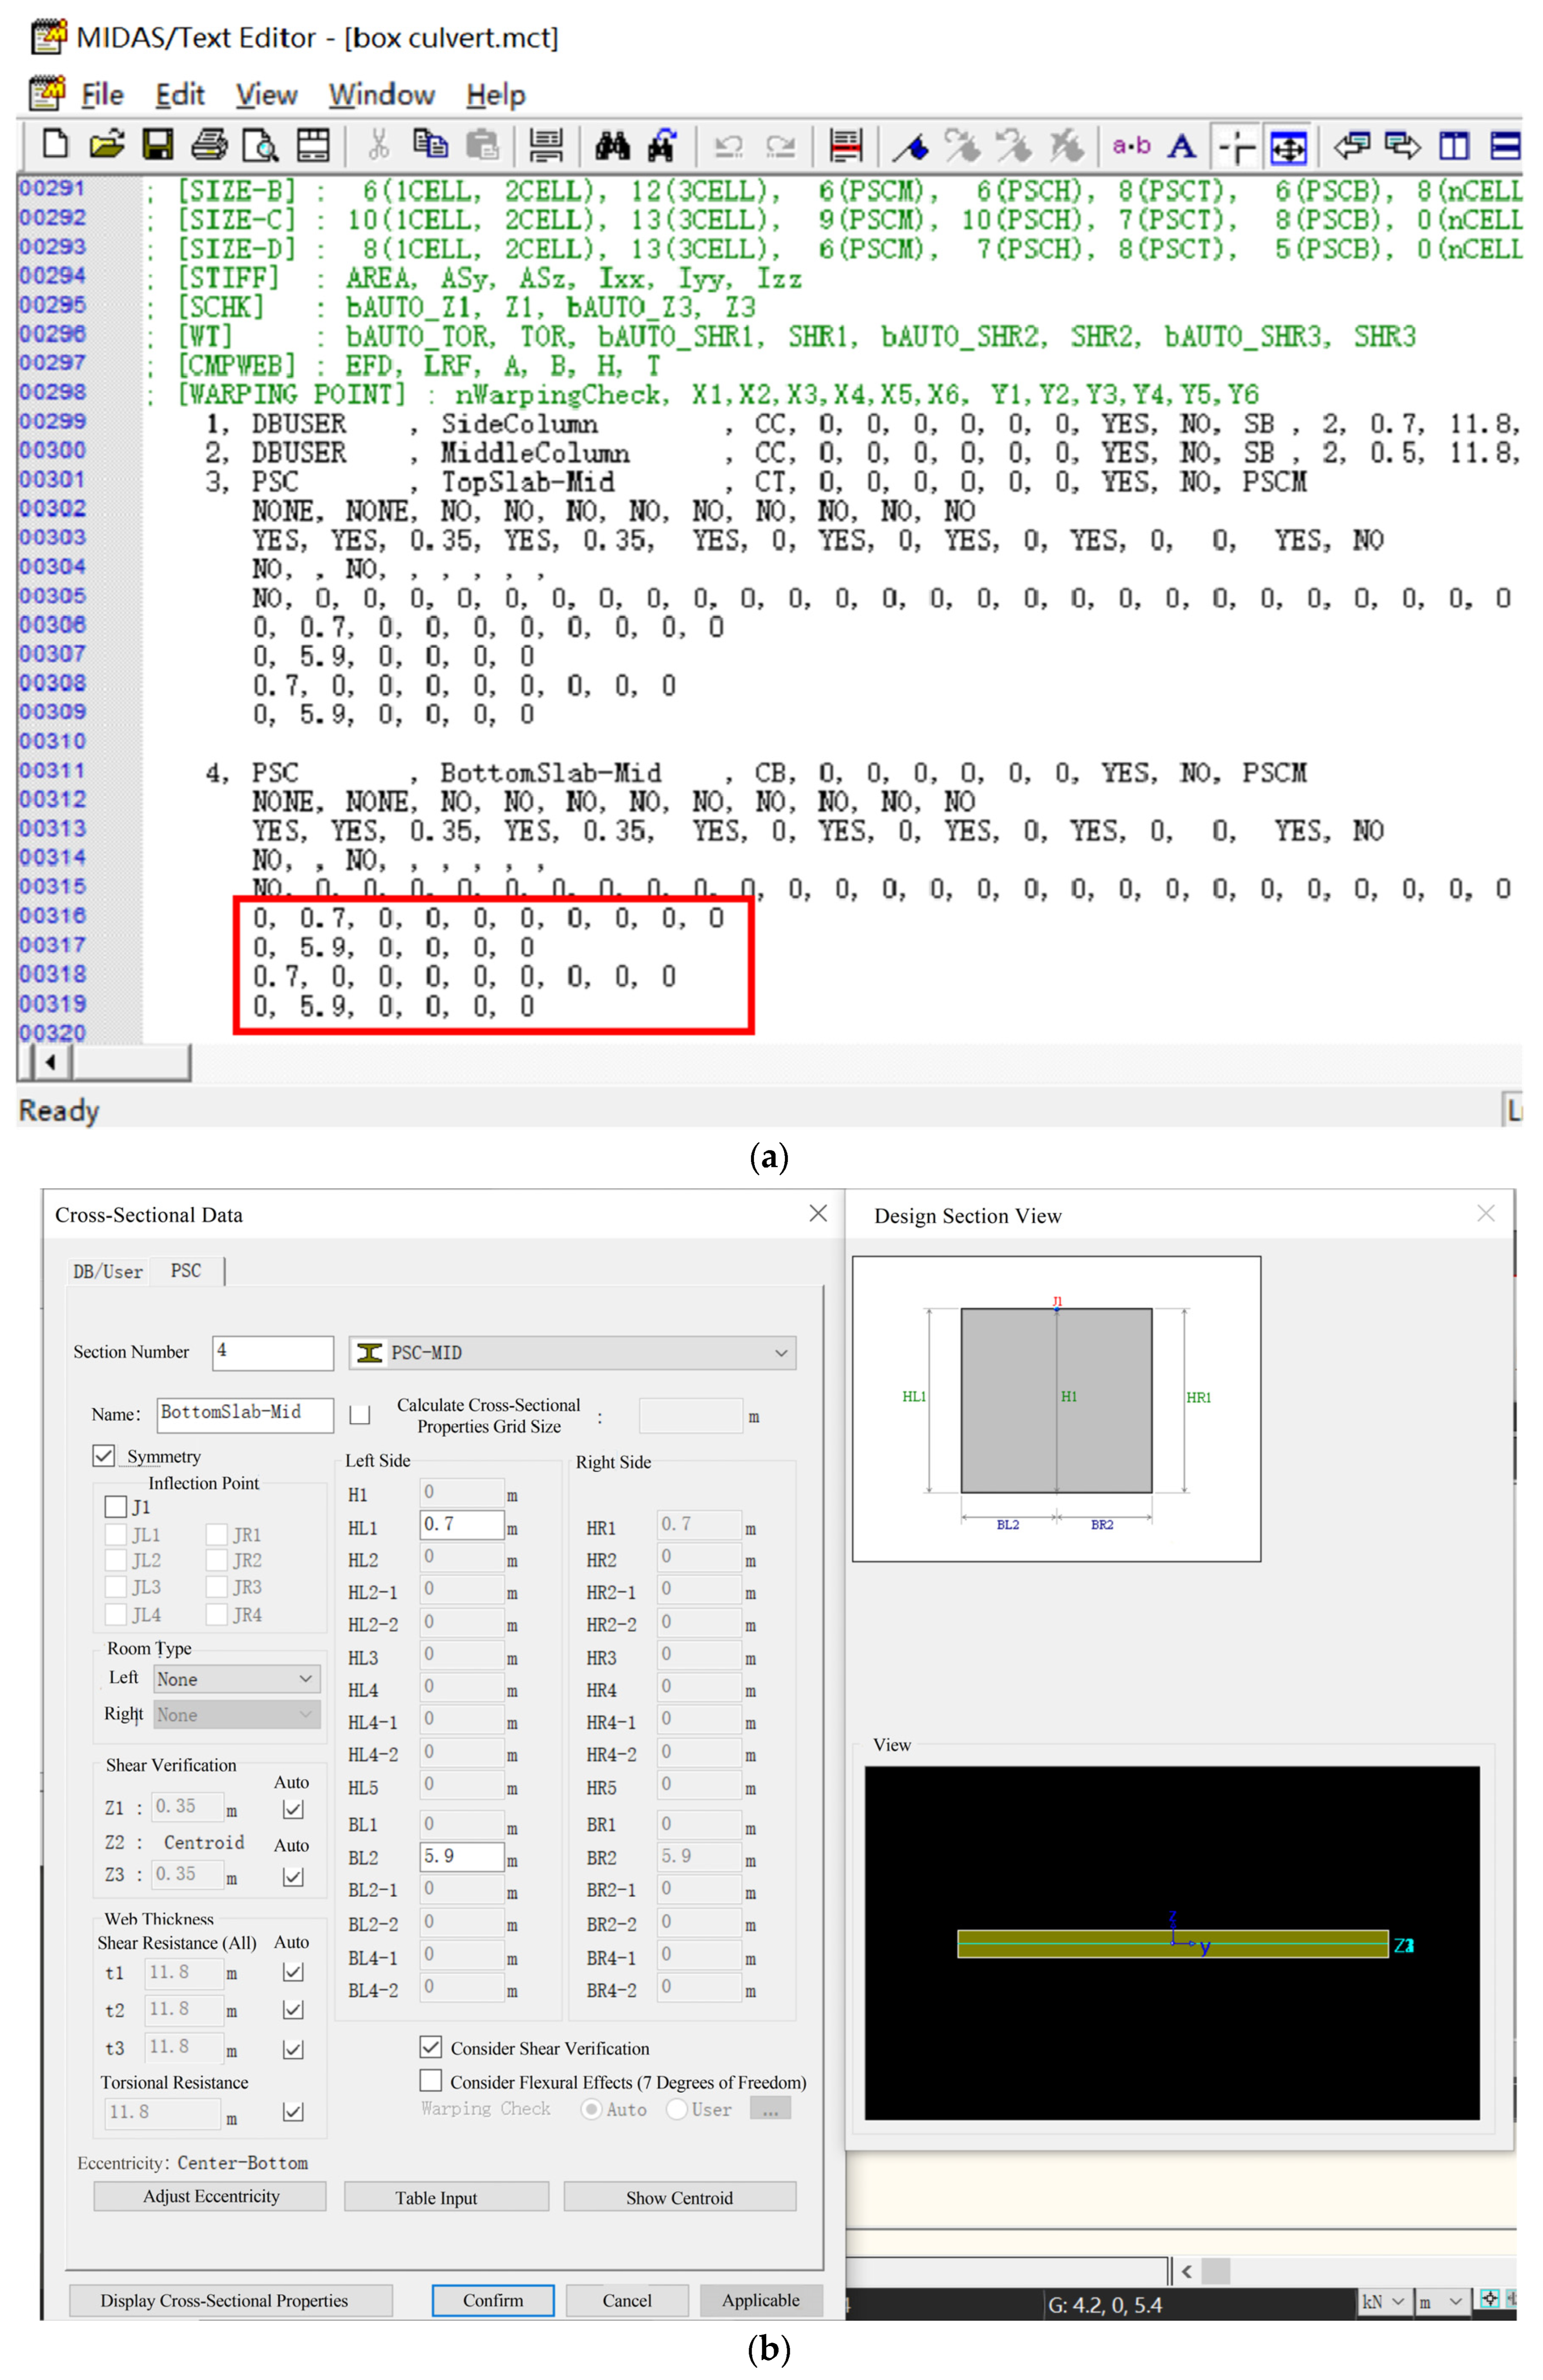Enable the J1 inflection point checkbox
1543x2380 pixels.
115,1506
